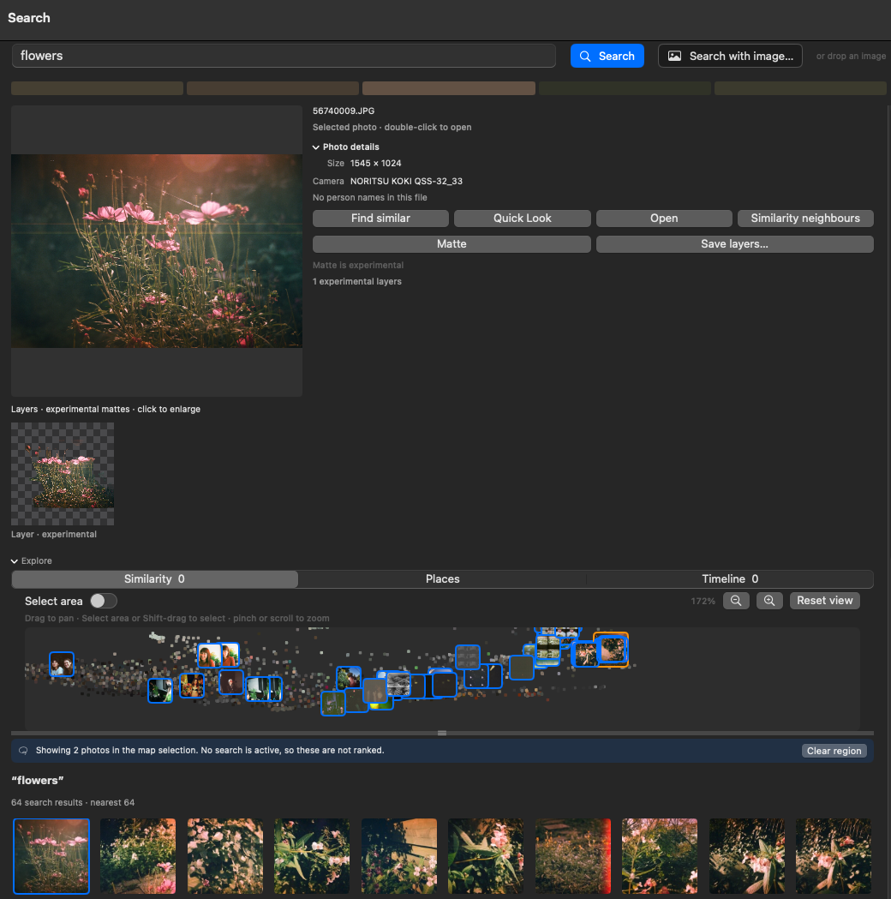Click the 172% zoom level label
The image size is (891, 899).
(x=703, y=602)
